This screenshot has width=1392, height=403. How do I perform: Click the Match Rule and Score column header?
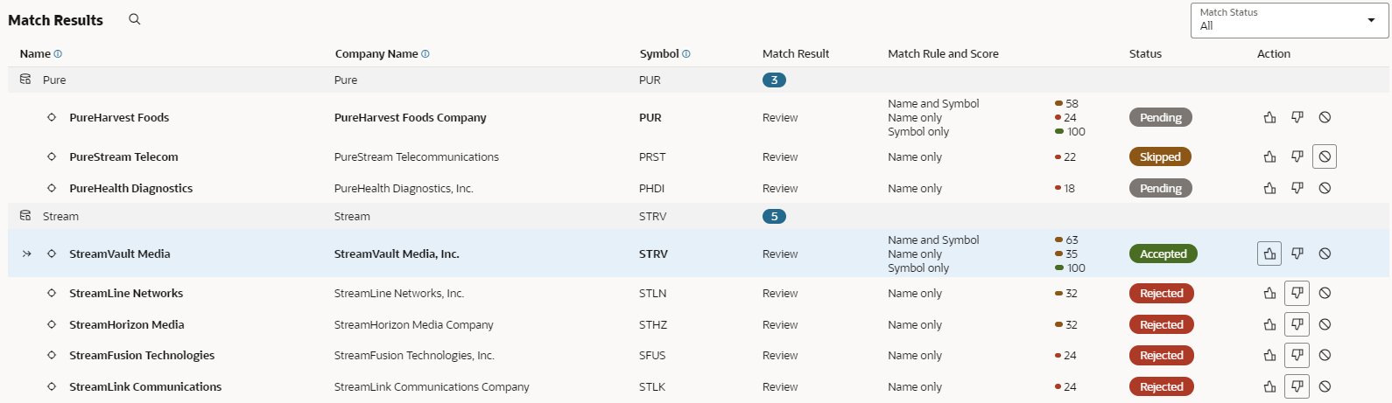(x=943, y=54)
